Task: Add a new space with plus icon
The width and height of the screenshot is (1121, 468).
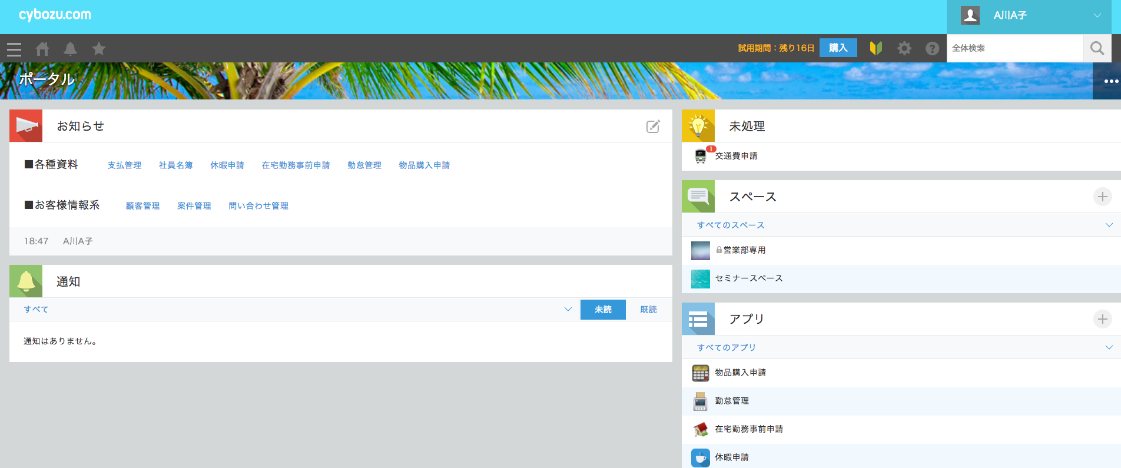Action: (1103, 197)
